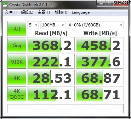Open the 主題(T) menu
This screenshot has width=131, height=119.
pos(44,12)
